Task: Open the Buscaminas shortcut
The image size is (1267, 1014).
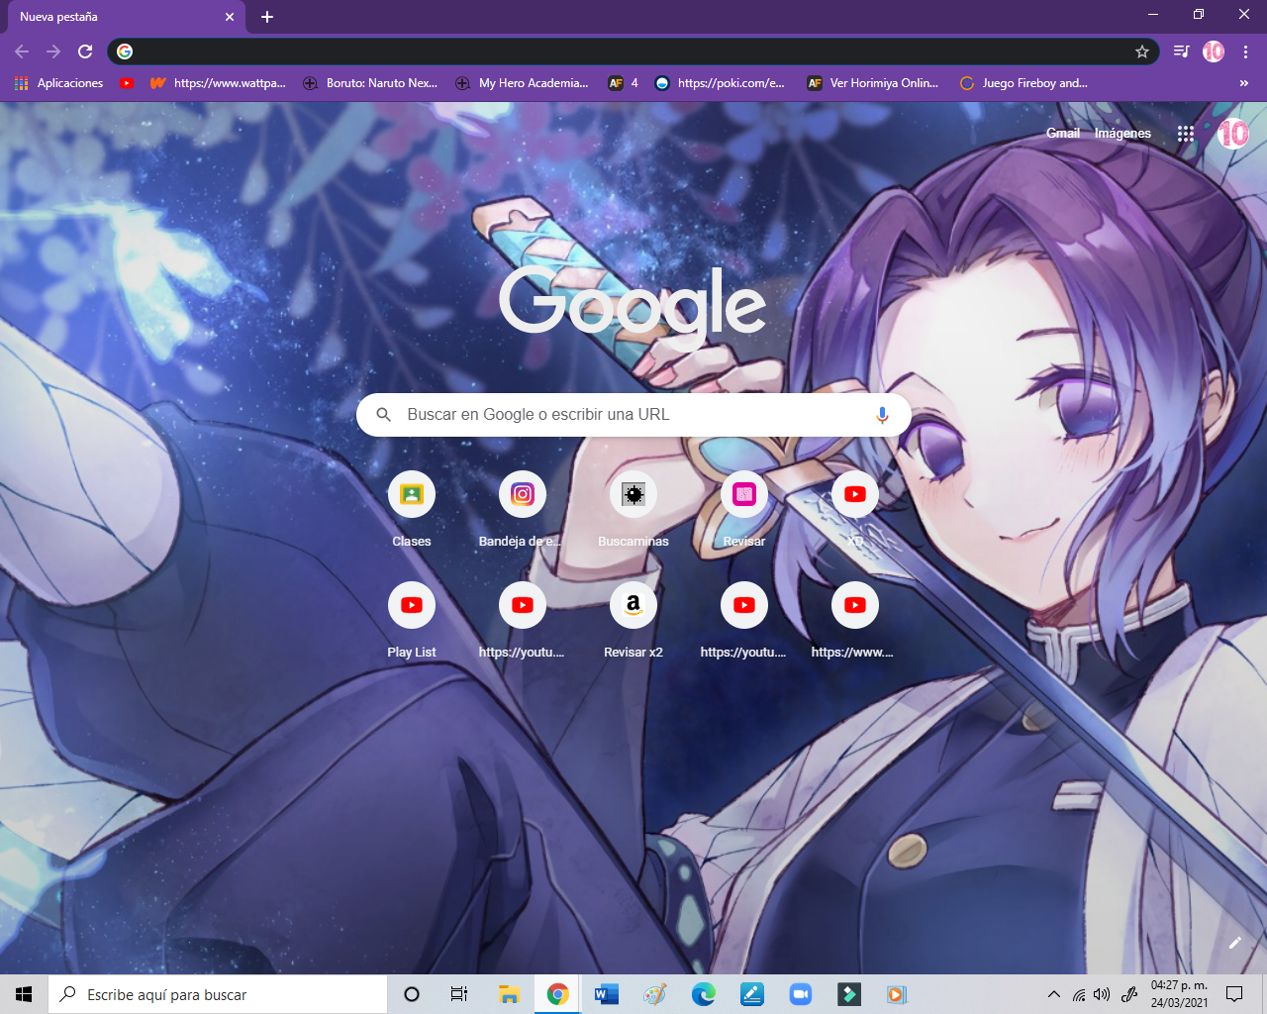Action: pos(633,511)
